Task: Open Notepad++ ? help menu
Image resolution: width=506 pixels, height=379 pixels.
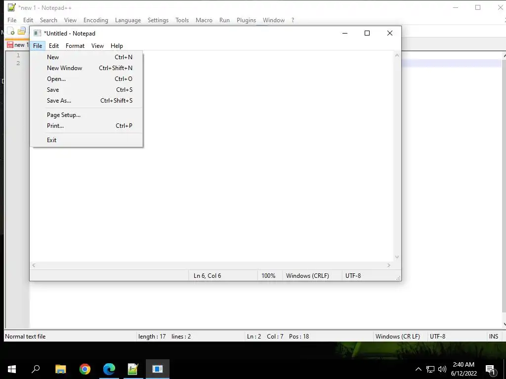Action: click(293, 20)
